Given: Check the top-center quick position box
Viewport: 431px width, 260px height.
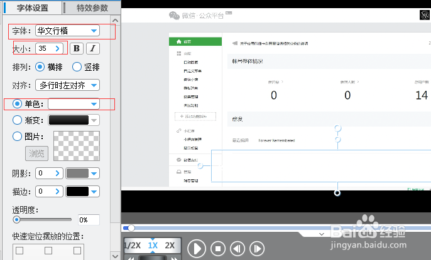Looking at the screenshot, I should coord(48,251).
